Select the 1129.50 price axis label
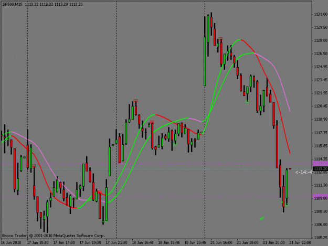328x246 pixels. tap(320, 27)
